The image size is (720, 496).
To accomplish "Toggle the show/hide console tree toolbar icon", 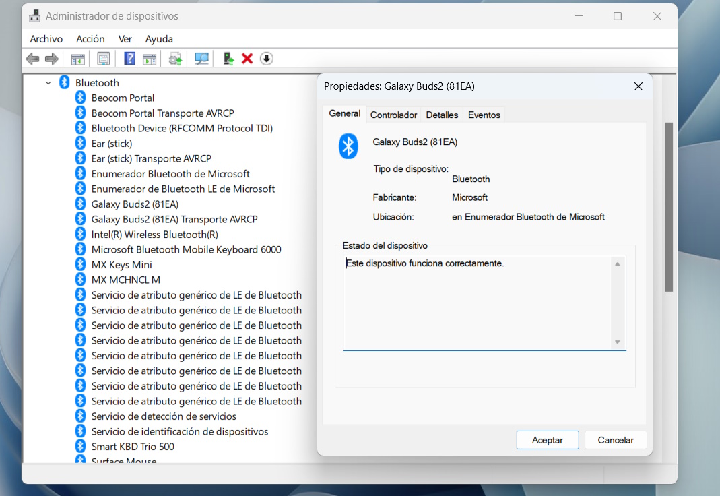I will click(78, 59).
